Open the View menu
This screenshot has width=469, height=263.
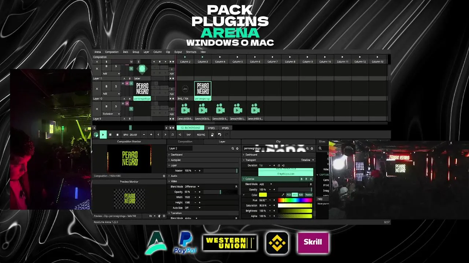pyautogui.click(x=203, y=52)
